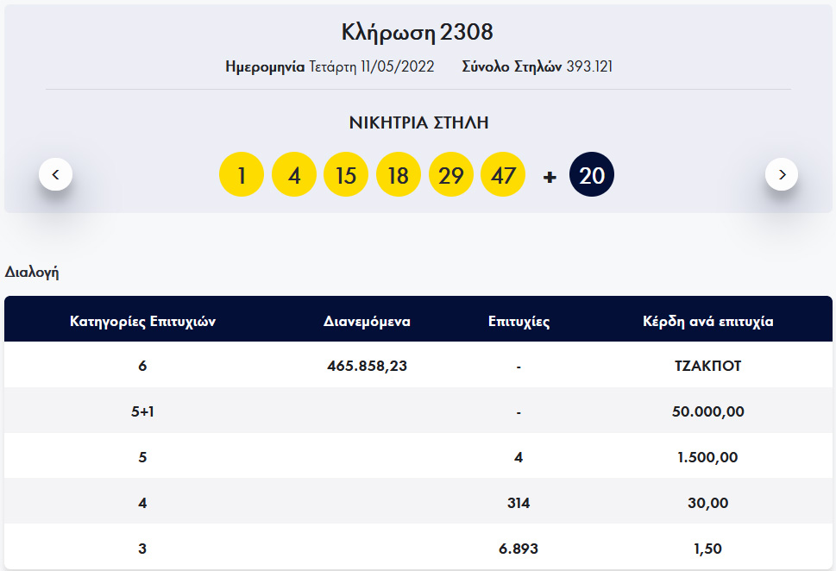This screenshot has height=571, width=836.
Task: Click the Διαλογή section heading
Action: click(x=32, y=272)
